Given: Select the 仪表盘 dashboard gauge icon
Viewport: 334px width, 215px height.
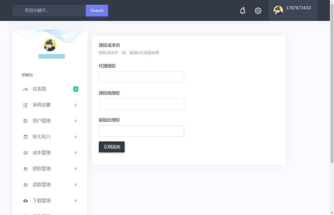Looking at the screenshot, I should click(25, 89).
